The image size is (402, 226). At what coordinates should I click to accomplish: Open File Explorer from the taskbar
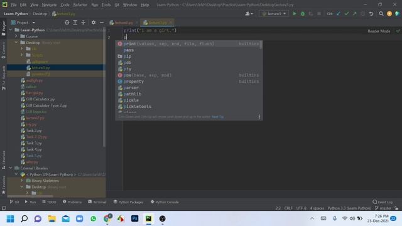tap(52, 218)
